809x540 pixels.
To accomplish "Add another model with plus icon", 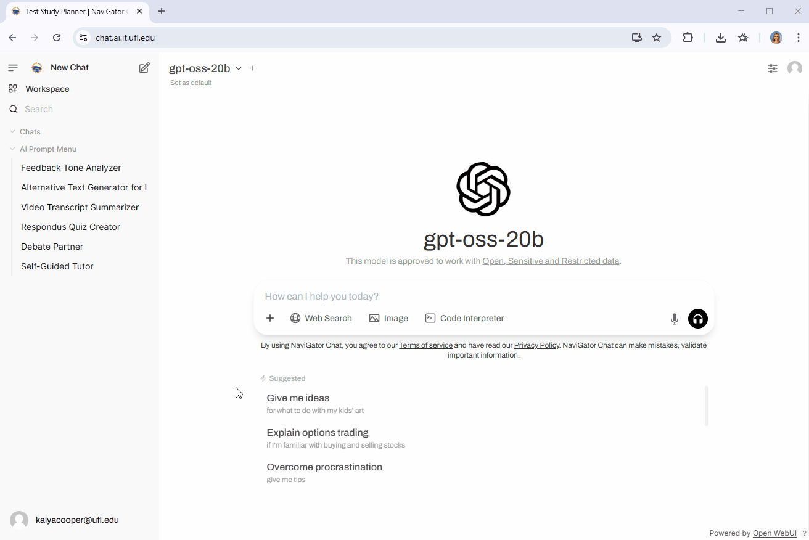I will coord(253,68).
